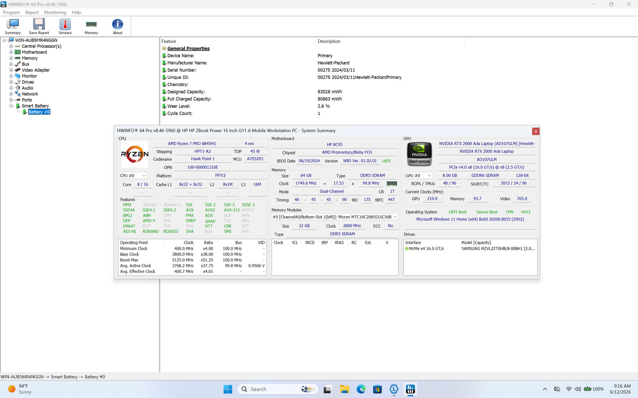Image resolution: width=638 pixels, height=398 pixels.
Task: Open the Sensors thermometer icon
Action: coord(65,27)
